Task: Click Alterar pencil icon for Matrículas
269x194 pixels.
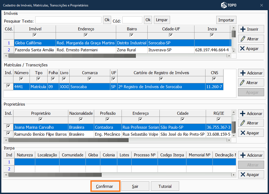Action: 243,83
